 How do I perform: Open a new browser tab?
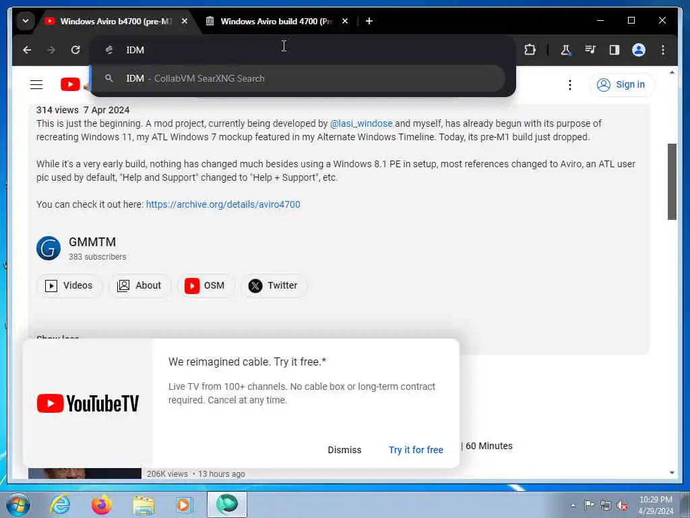(x=369, y=21)
